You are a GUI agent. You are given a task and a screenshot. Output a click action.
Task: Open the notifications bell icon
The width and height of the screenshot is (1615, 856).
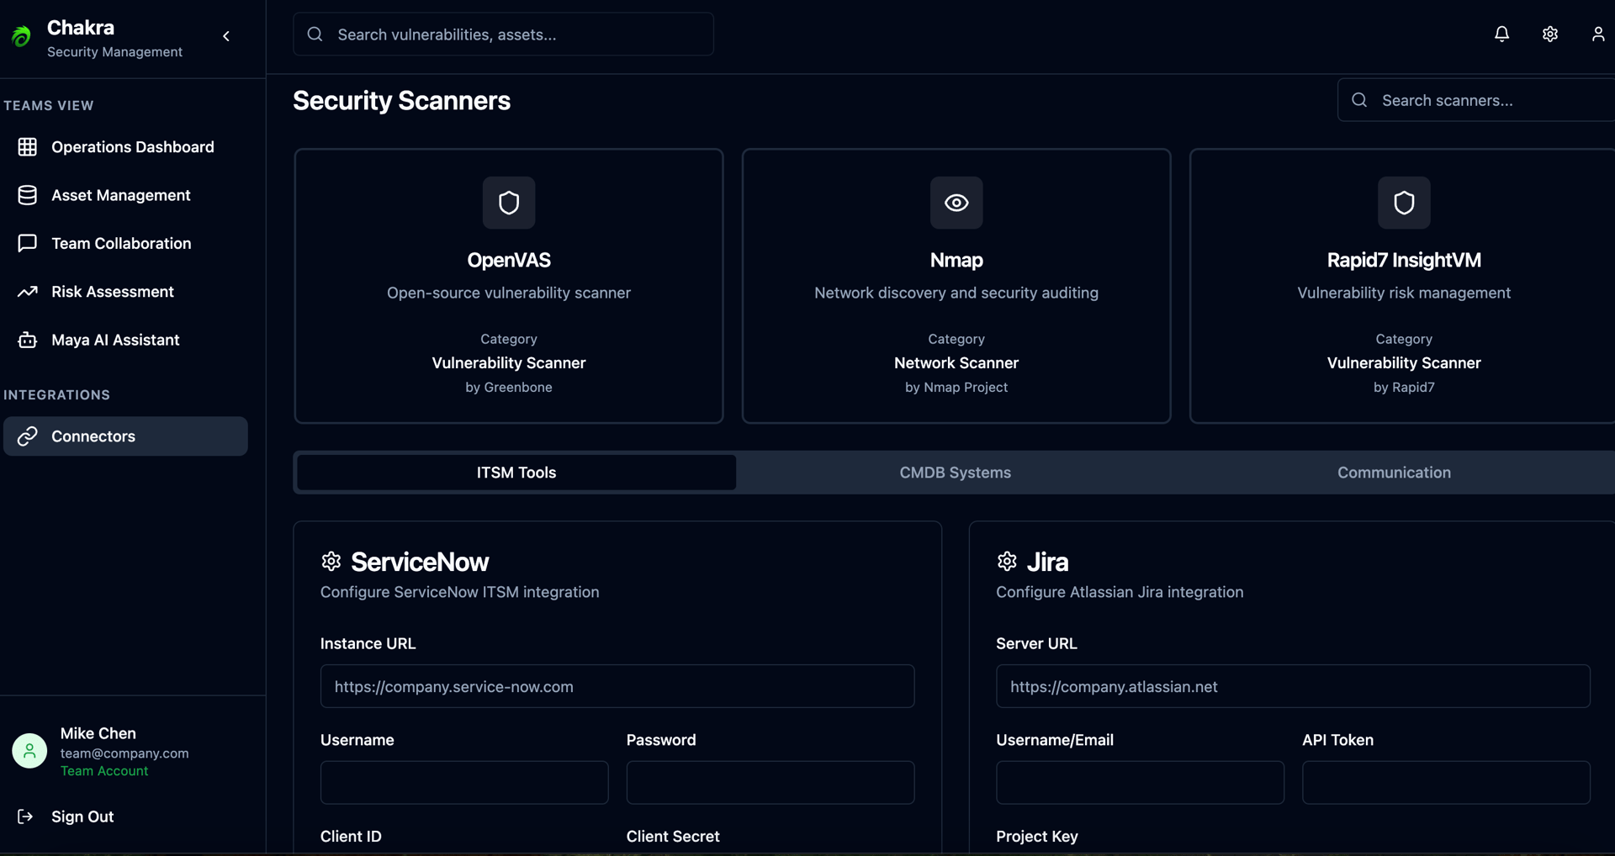tap(1501, 34)
